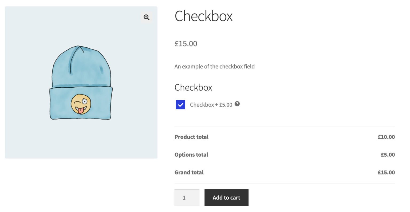Select the Checkbox options section heading
The width and height of the screenshot is (410, 212).
(x=193, y=87)
